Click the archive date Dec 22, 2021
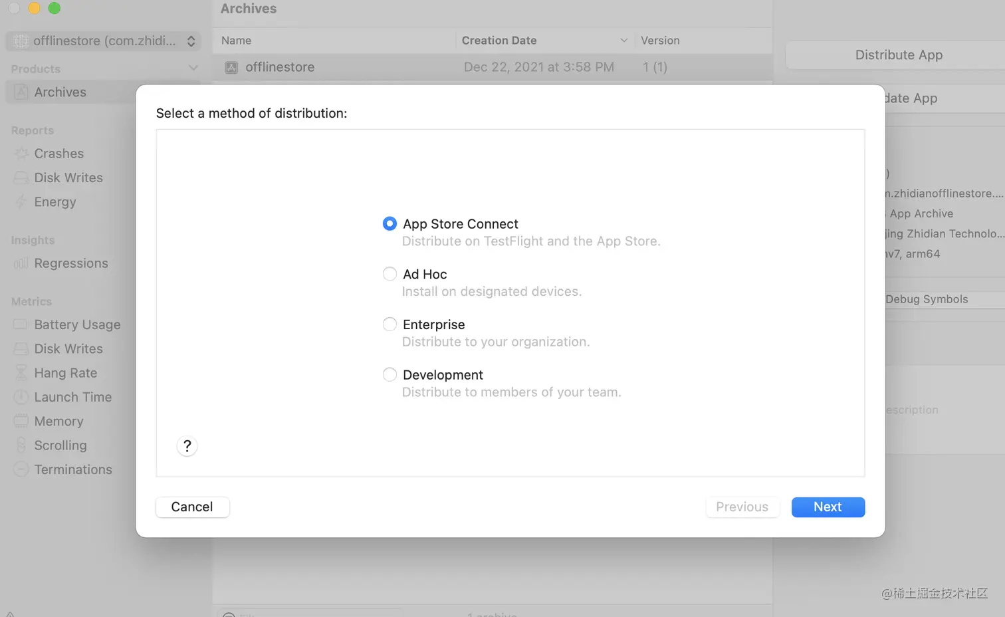 coord(539,67)
